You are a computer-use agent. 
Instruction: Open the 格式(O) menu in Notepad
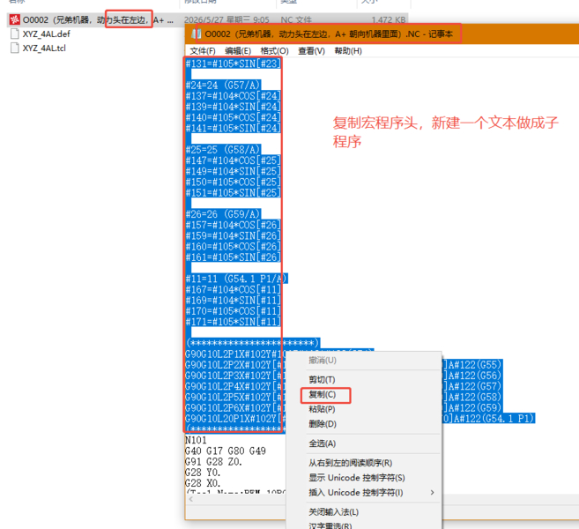(274, 51)
